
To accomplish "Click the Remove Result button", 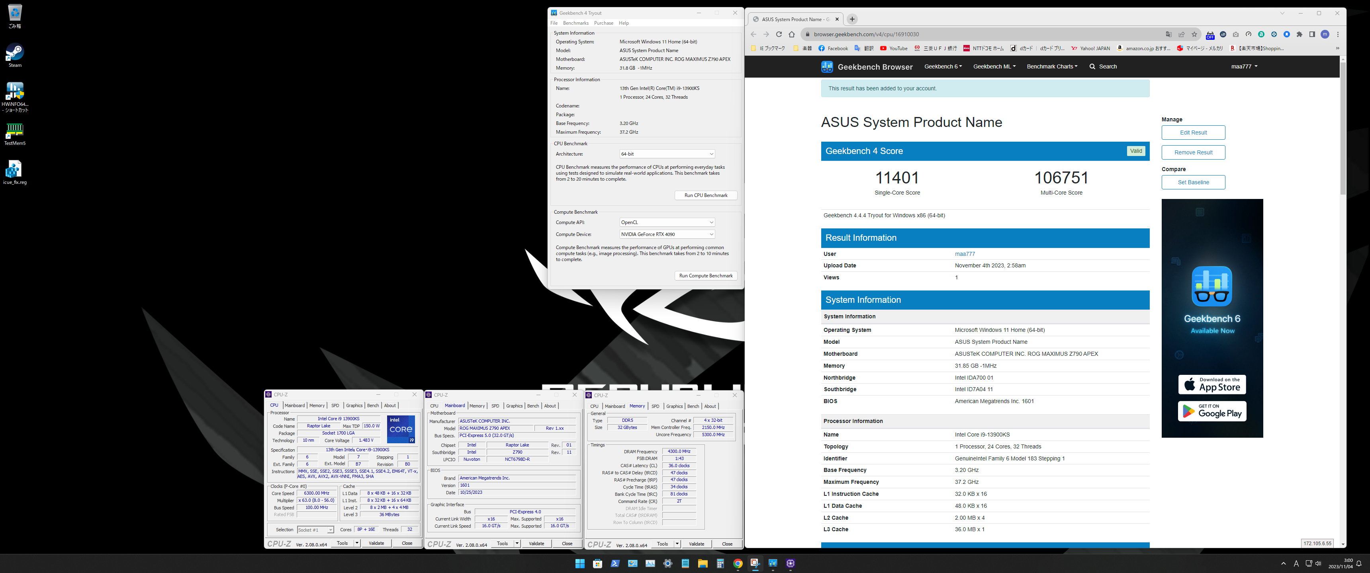I will click(1193, 152).
